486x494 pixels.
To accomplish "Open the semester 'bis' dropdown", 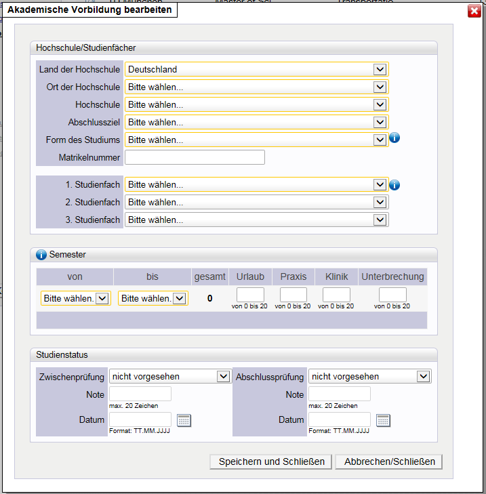I will click(x=153, y=298).
